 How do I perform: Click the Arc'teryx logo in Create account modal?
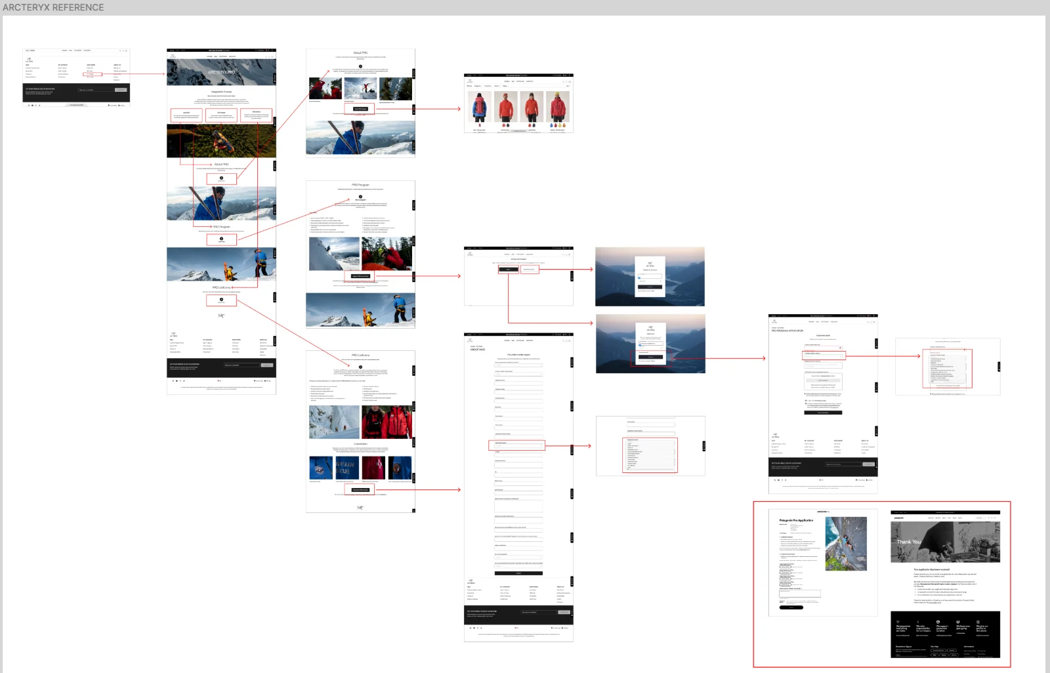[x=650, y=264]
